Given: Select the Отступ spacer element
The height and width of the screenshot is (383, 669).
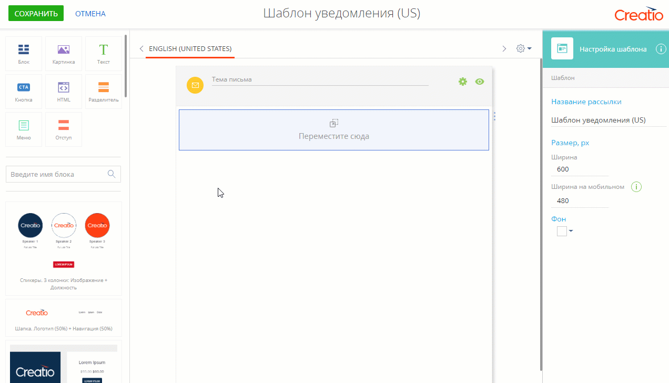Looking at the screenshot, I should pyautogui.click(x=64, y=129).
